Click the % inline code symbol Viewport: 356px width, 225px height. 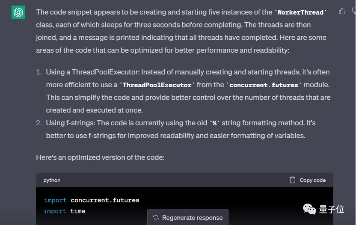(214, 123)
